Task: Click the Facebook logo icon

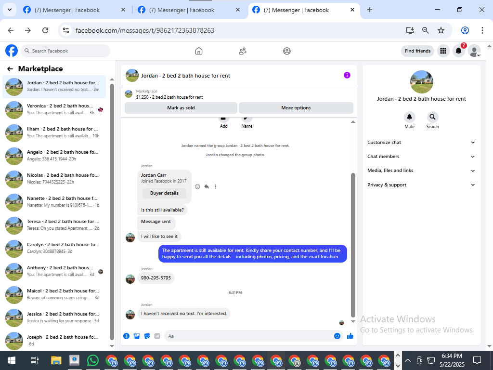Action: (12, 51)
